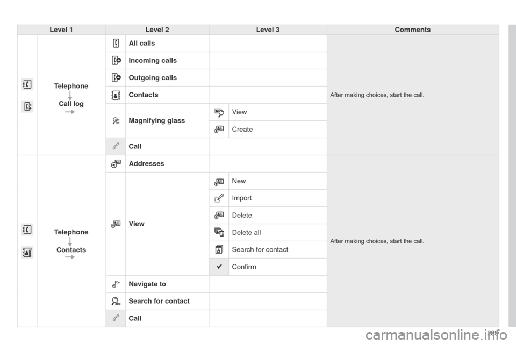Click the Incoming calls icon
This screenshot has height=344, width=516.
116,61
